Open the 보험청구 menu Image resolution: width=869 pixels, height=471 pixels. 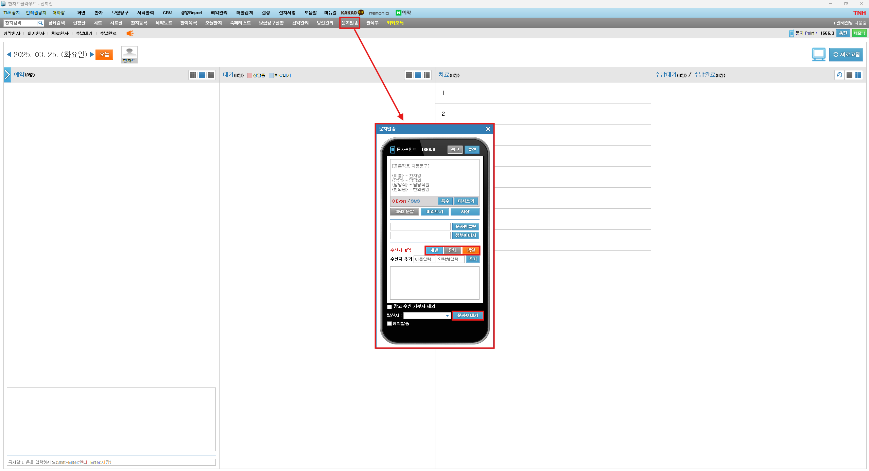120,13
